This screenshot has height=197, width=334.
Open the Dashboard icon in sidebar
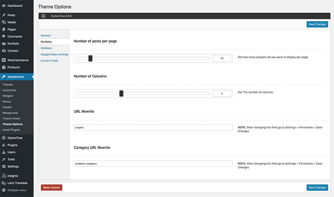tap(4, 6)
